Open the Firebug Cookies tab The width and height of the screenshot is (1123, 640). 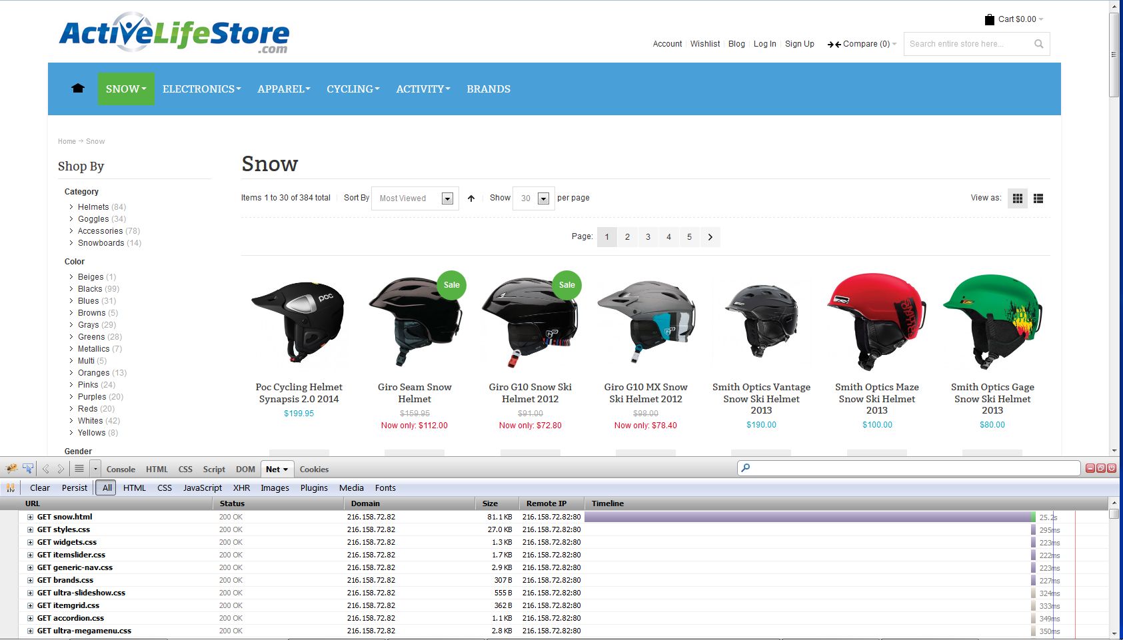314,469
